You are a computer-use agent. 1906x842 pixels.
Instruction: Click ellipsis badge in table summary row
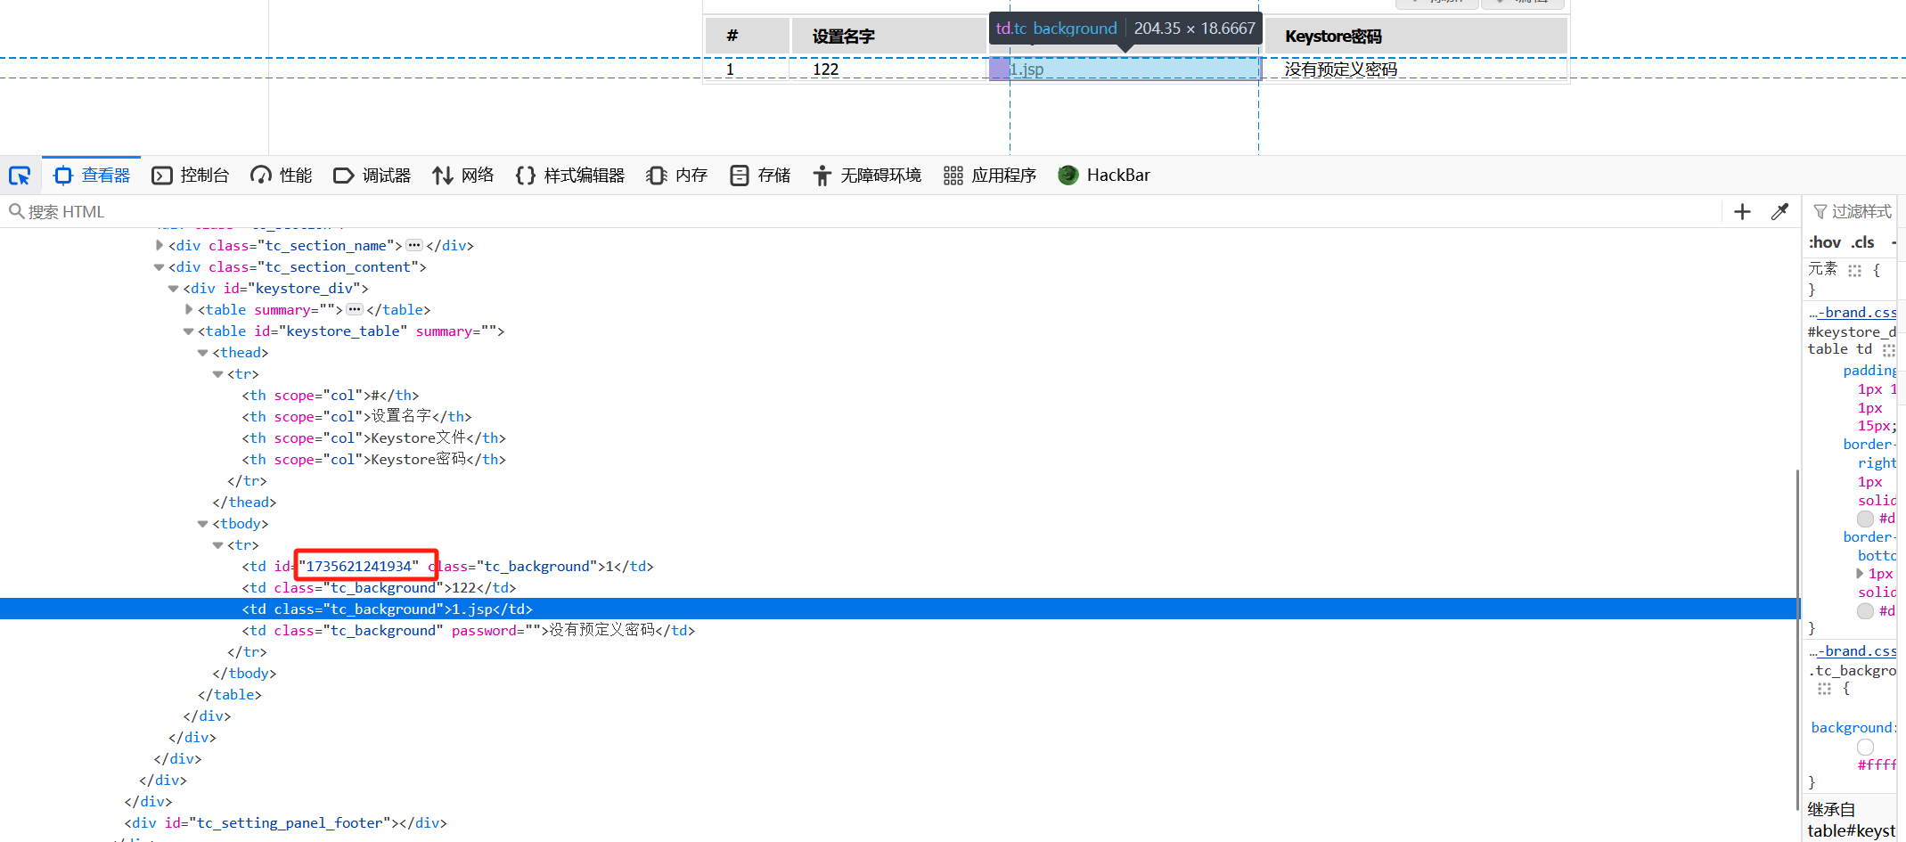(x=355, y=309)
